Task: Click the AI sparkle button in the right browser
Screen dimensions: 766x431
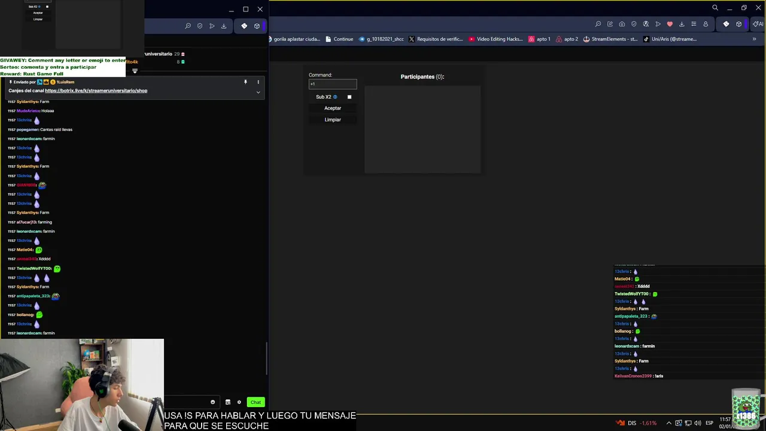Action: click(x=758, y=24)
